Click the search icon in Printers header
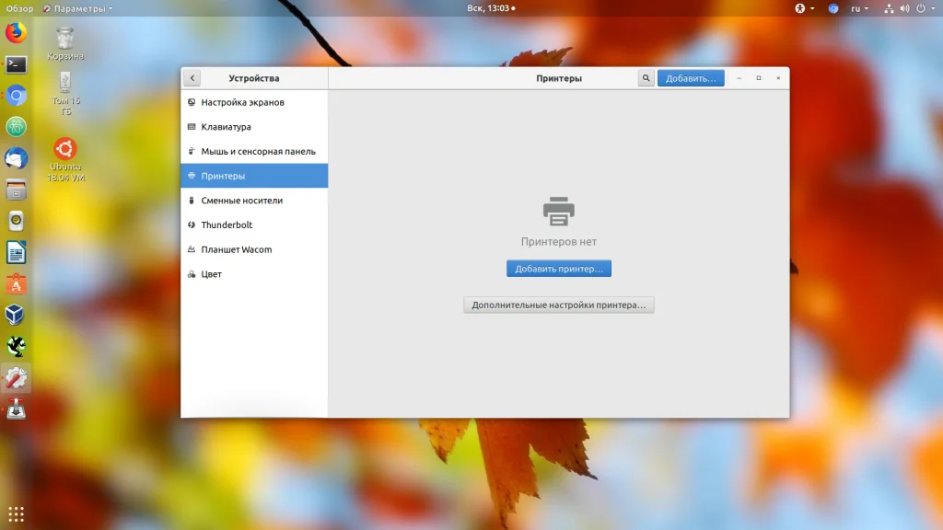Image resolution: width=943 pixels, height=530 pixels. point(646,78)
